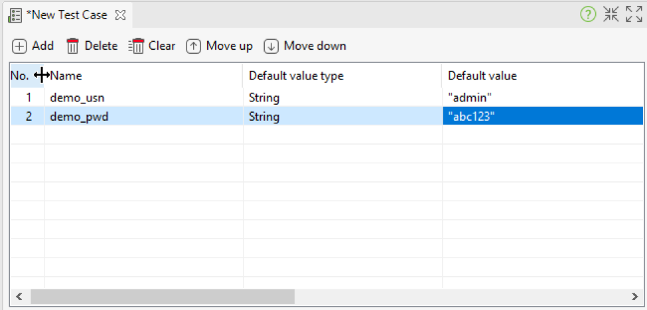Click the Delete trash can icon

pyautogui.click(x=73, y=46)
